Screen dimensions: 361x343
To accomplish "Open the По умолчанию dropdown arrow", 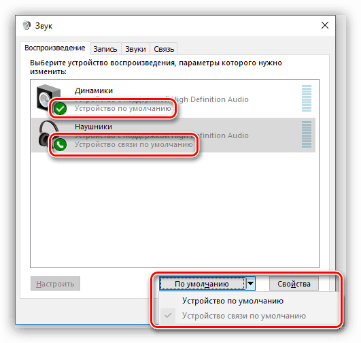I will [x=250, y=283].
